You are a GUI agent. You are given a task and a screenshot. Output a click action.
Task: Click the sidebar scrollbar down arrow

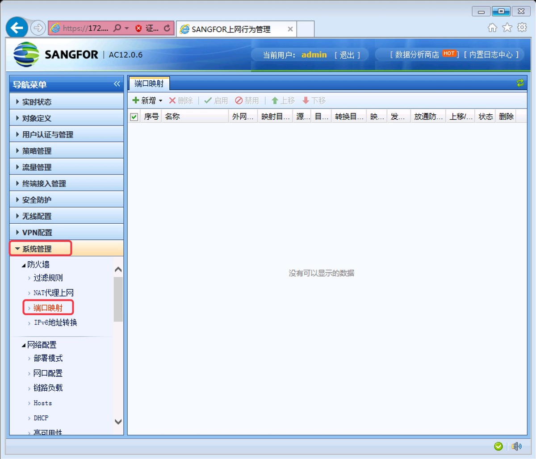pos(118,421)
